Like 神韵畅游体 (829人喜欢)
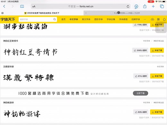Image resolution: width=167 pixels, height=125 pixels. pyautogui.click(x=141, y=112)
